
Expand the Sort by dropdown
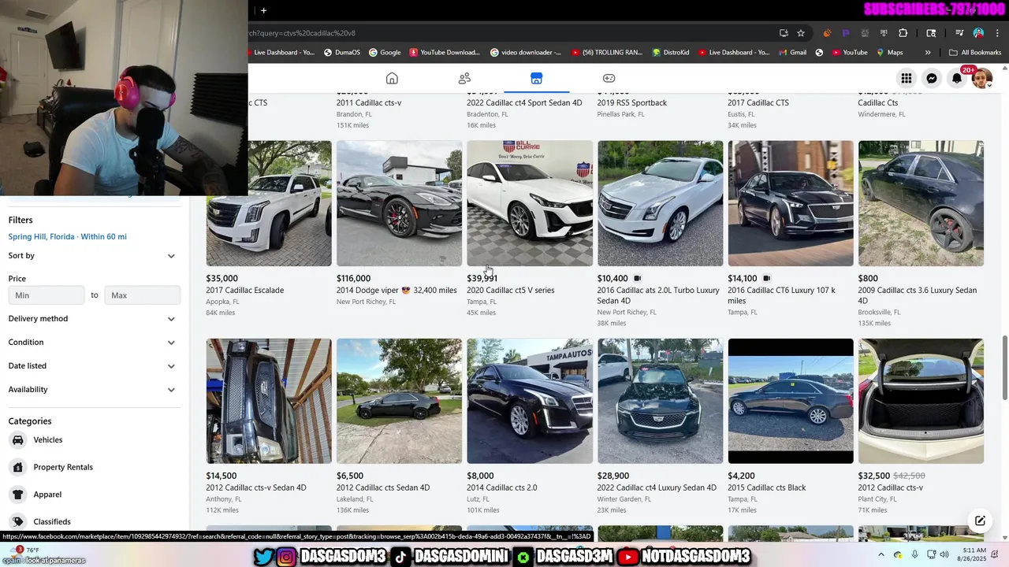coord(94,255)
